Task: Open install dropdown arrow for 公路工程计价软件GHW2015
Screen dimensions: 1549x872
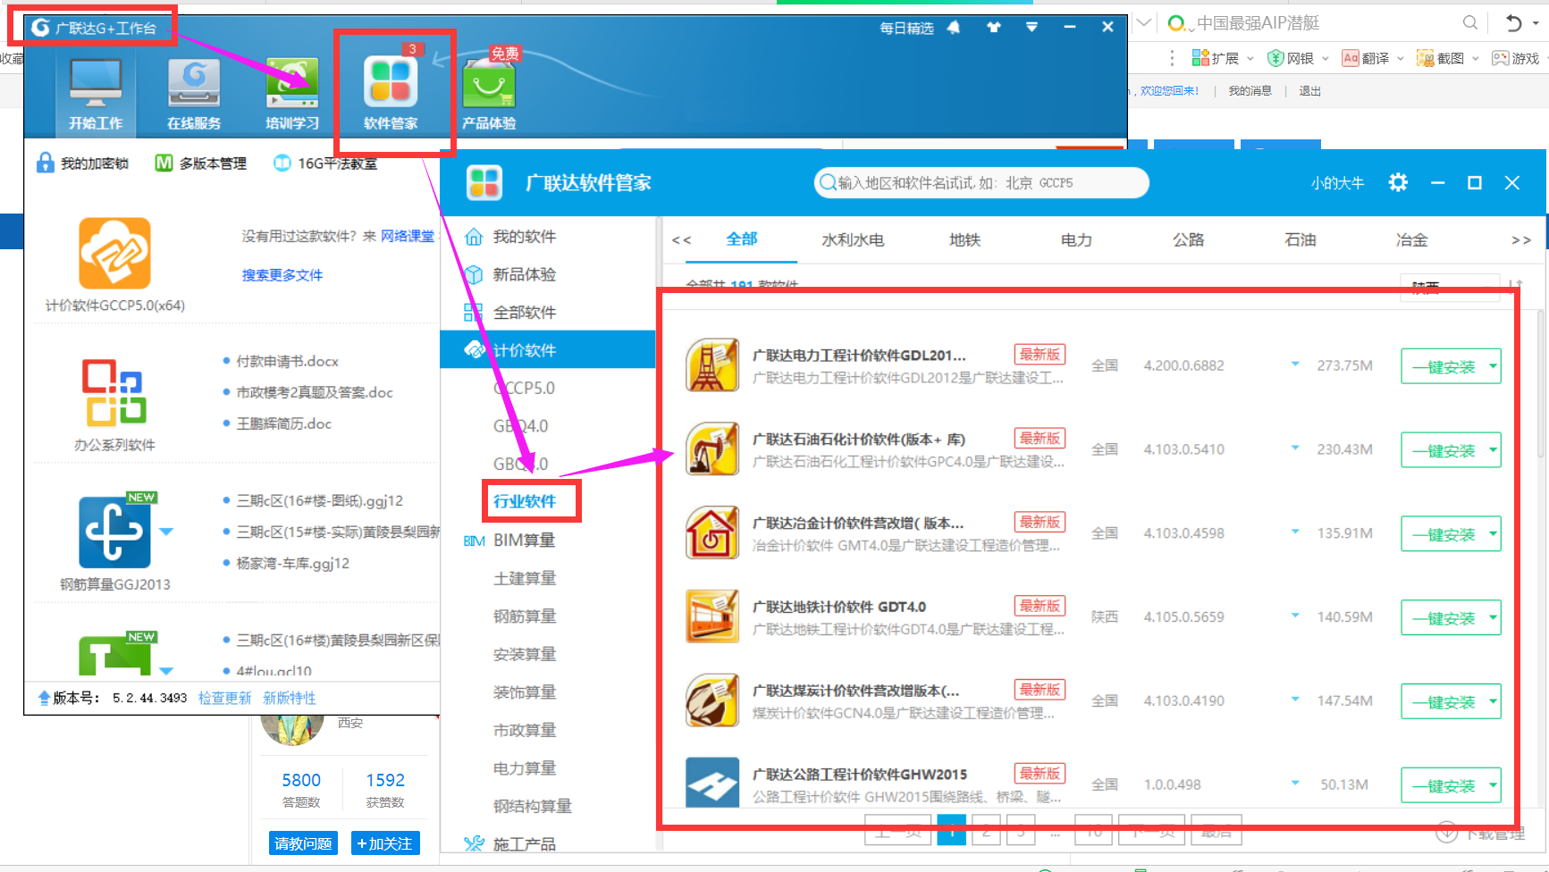Action: (1493, 785)
